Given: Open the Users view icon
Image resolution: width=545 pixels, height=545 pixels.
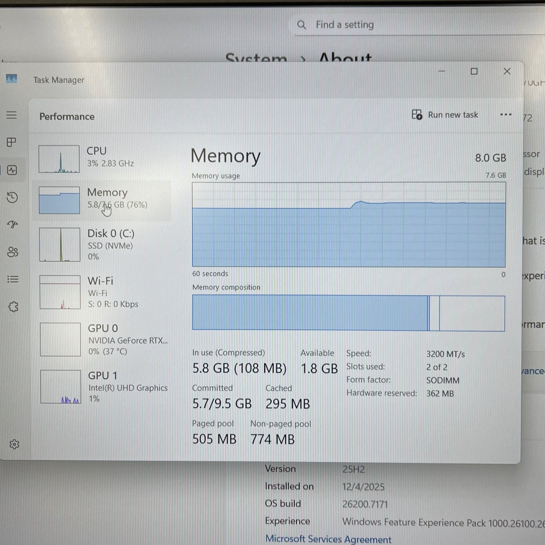Looking at the screenshot, I should pyautogui.click(x=12, y=252).
